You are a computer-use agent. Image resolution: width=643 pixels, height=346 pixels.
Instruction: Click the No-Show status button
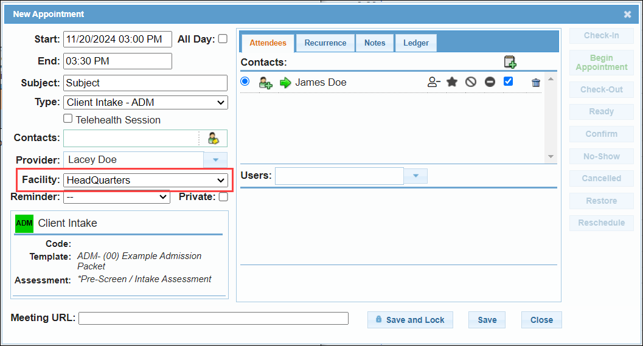(x=602, y=156)
